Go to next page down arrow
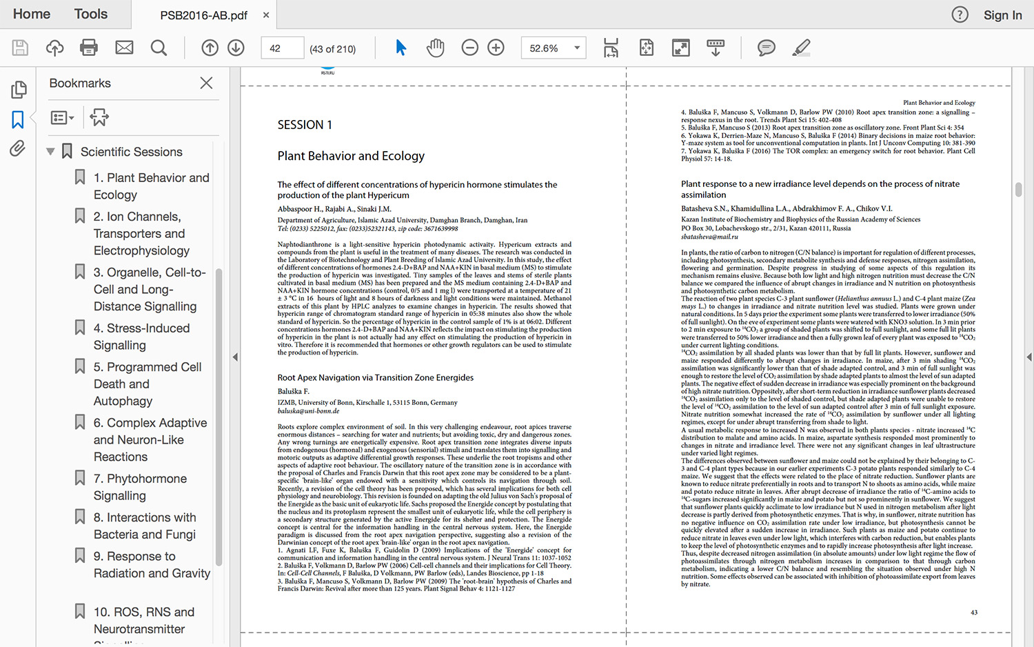 pyautogui.click(x=236, y=48)
